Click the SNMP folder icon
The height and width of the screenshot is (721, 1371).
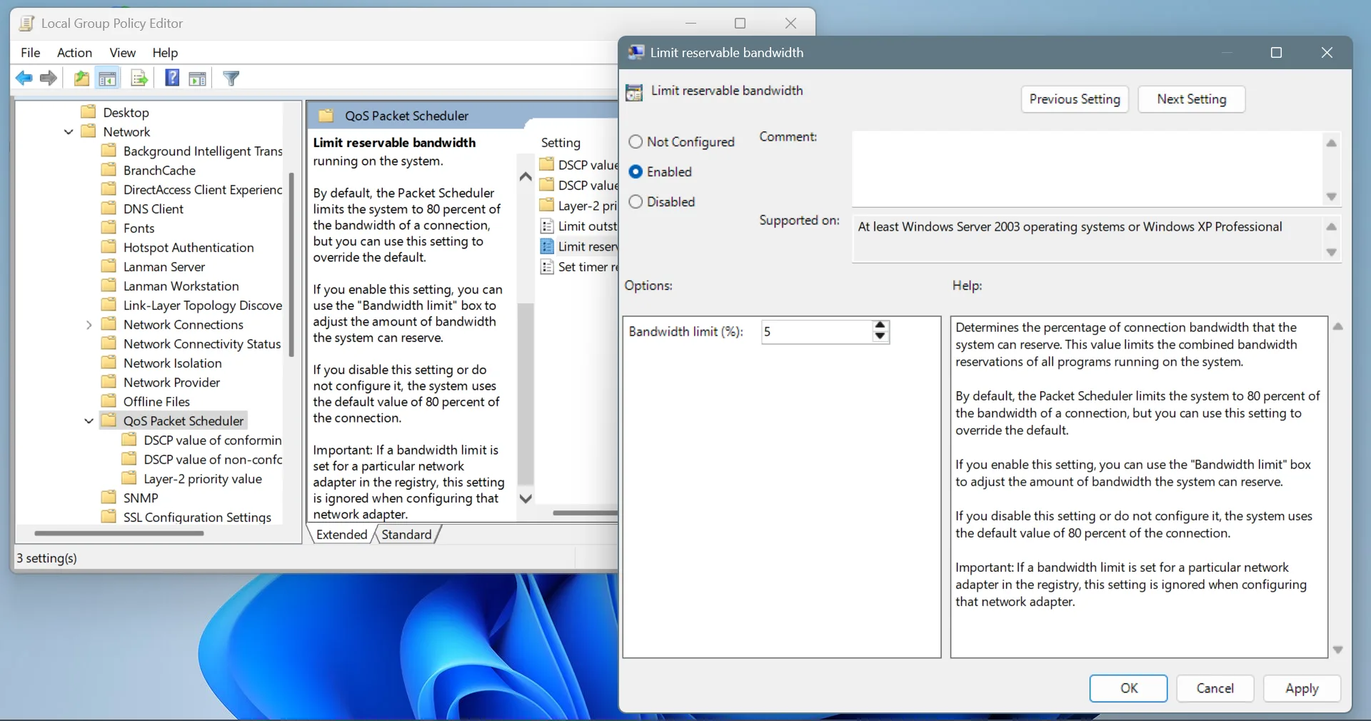109,498
